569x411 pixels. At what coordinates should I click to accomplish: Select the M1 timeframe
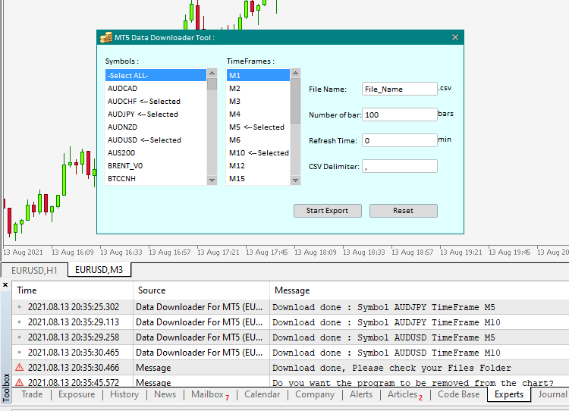point(259,76)
